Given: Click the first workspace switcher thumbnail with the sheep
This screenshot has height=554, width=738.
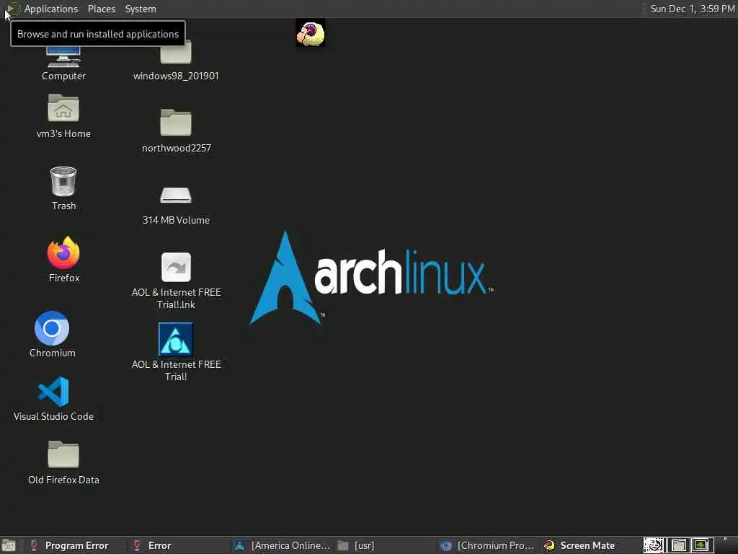Looking at the screenshot, I should tap(654, 545).
